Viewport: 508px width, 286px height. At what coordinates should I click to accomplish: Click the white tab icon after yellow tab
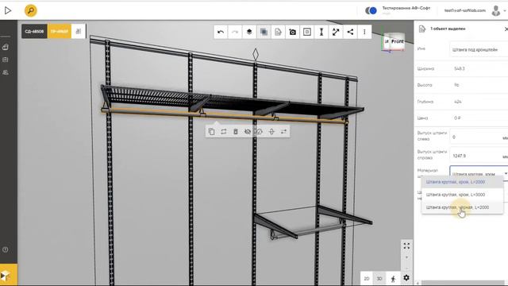click(79, 32)
